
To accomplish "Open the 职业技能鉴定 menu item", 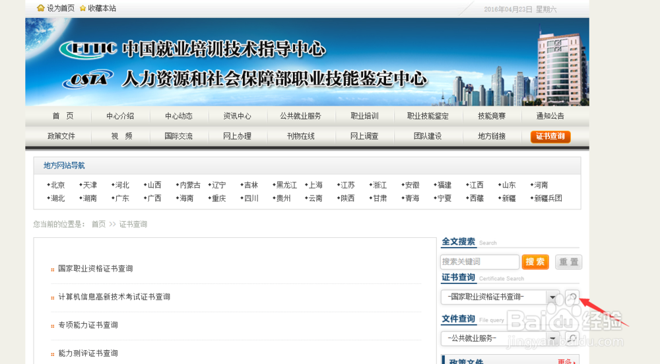I will coord(428,116).
